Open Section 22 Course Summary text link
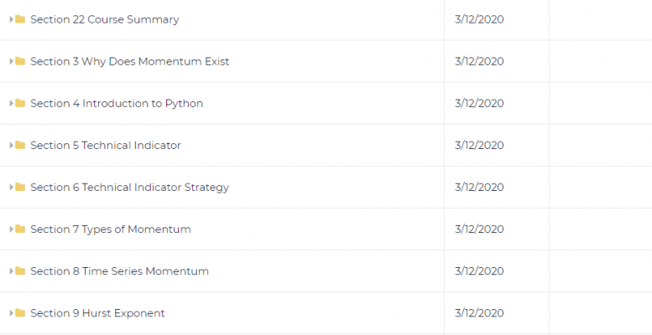652x335 pixels. [104, 20]
